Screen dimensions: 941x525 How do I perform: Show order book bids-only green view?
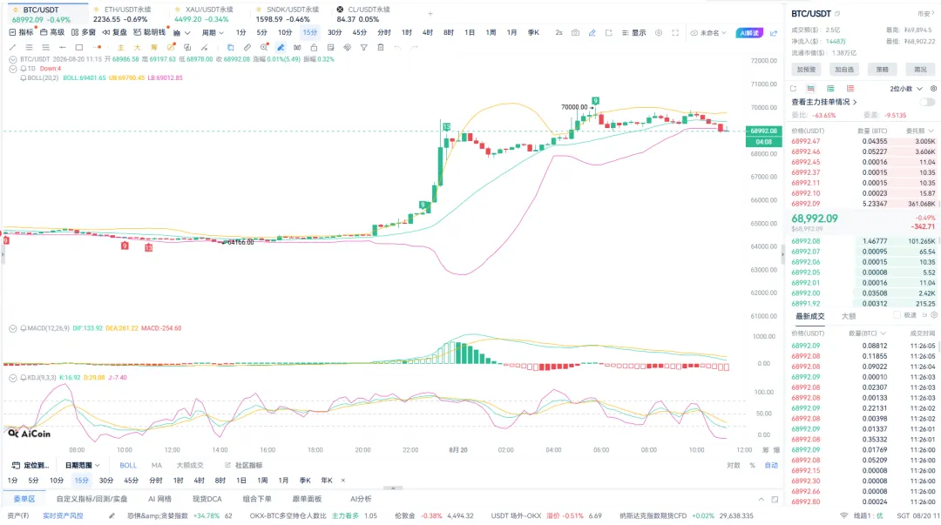830,89
